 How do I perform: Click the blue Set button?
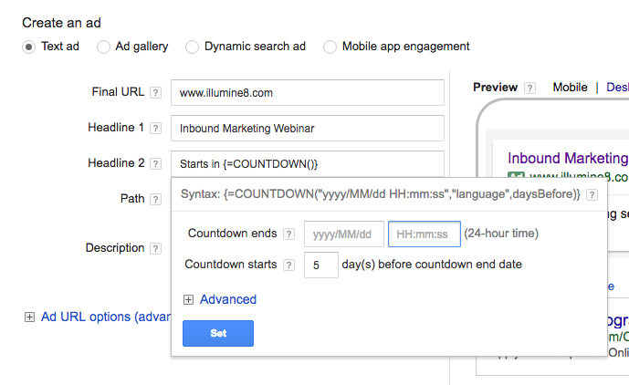(x=218, y=333)
